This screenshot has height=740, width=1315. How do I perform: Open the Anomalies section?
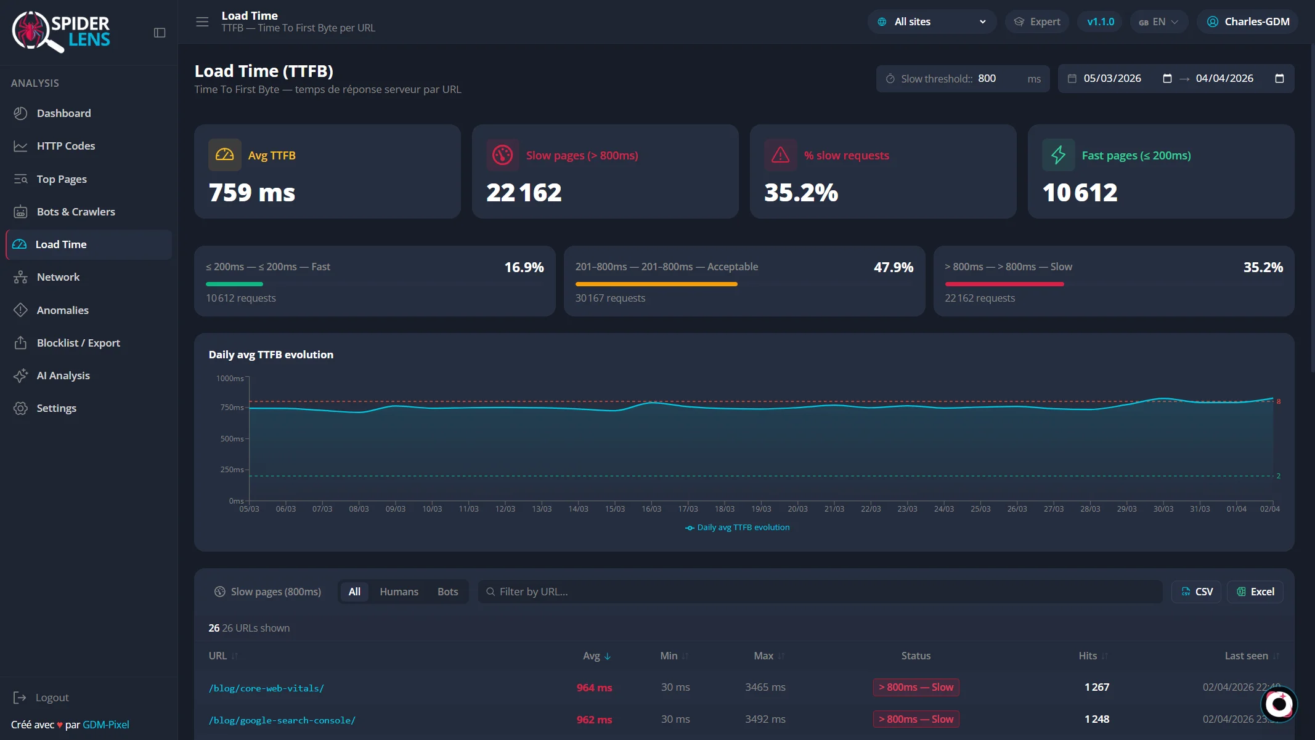(62, 310)
